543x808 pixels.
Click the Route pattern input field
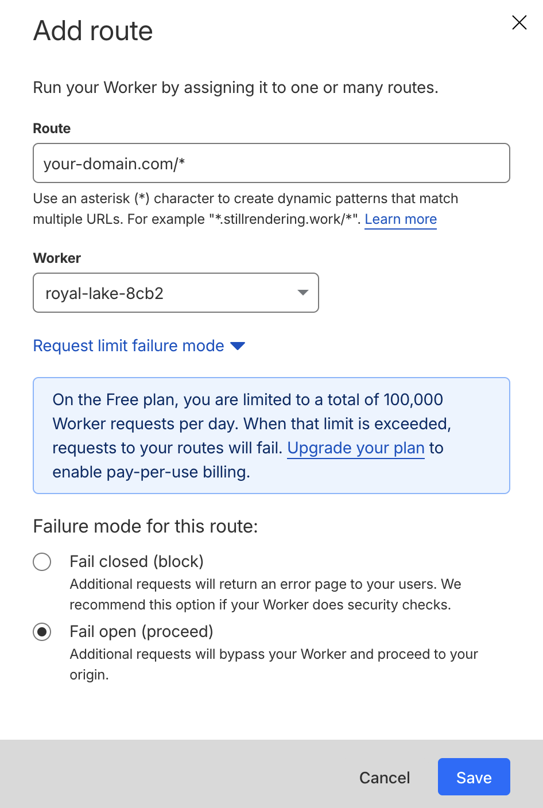271,164
